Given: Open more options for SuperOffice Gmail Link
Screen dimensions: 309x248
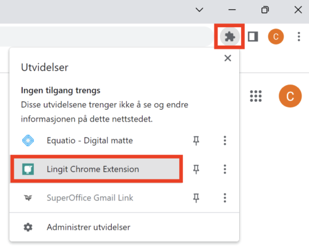Looking at the screenshot, I should 225,198.
